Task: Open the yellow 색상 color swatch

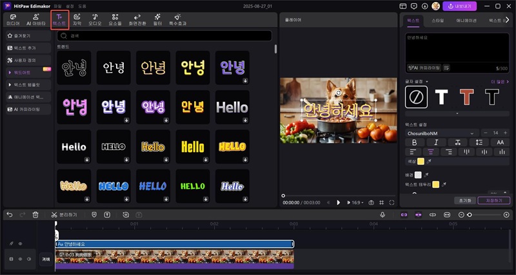Action: 421,161
